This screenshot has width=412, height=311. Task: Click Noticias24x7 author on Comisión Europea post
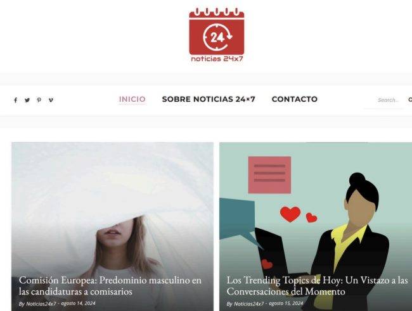pyautogui.click(x=41, y=303)
